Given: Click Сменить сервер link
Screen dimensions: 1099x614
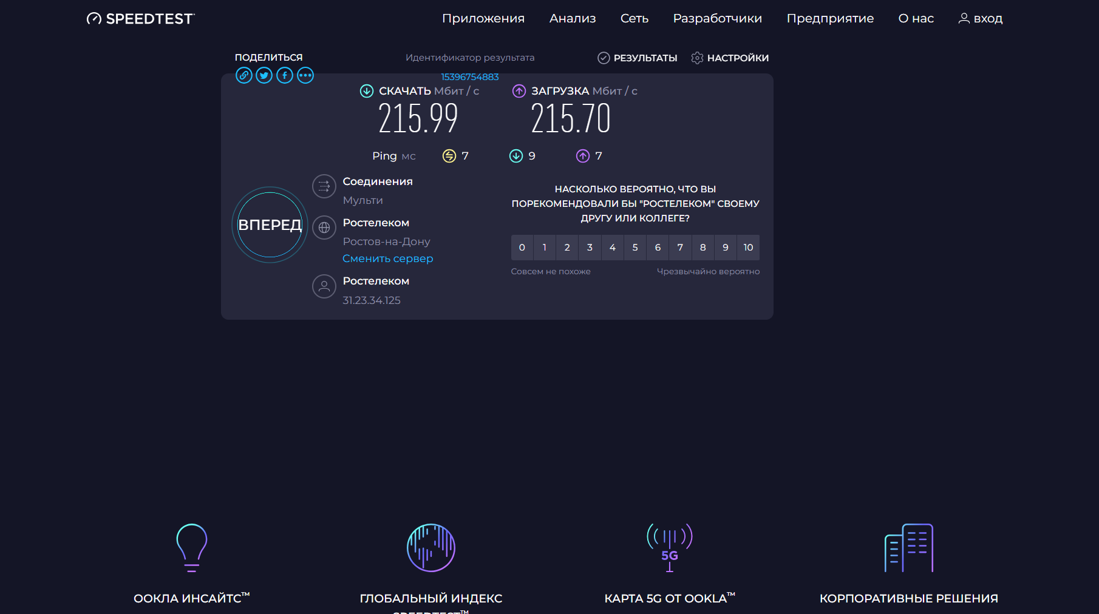Looking at the screenshot, I should point(388,258).
